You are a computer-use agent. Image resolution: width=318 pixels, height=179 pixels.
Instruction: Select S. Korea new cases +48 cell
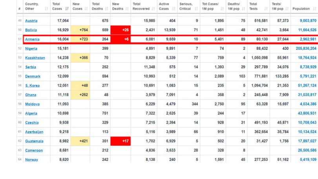tap(80, 86)
